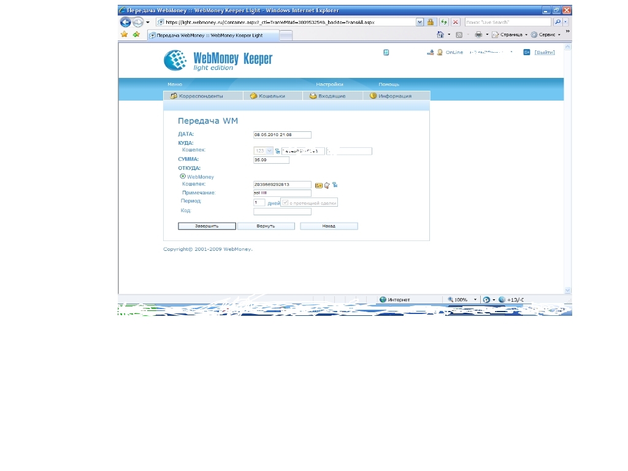The width and height of the screenshot is (628, 471).
Task: Click the Назад button
Action: 329,226
